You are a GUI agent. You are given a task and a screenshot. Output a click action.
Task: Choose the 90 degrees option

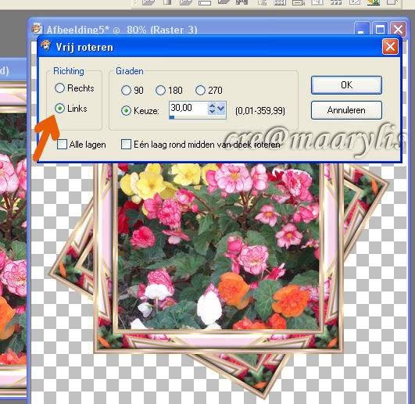(132, 91)
